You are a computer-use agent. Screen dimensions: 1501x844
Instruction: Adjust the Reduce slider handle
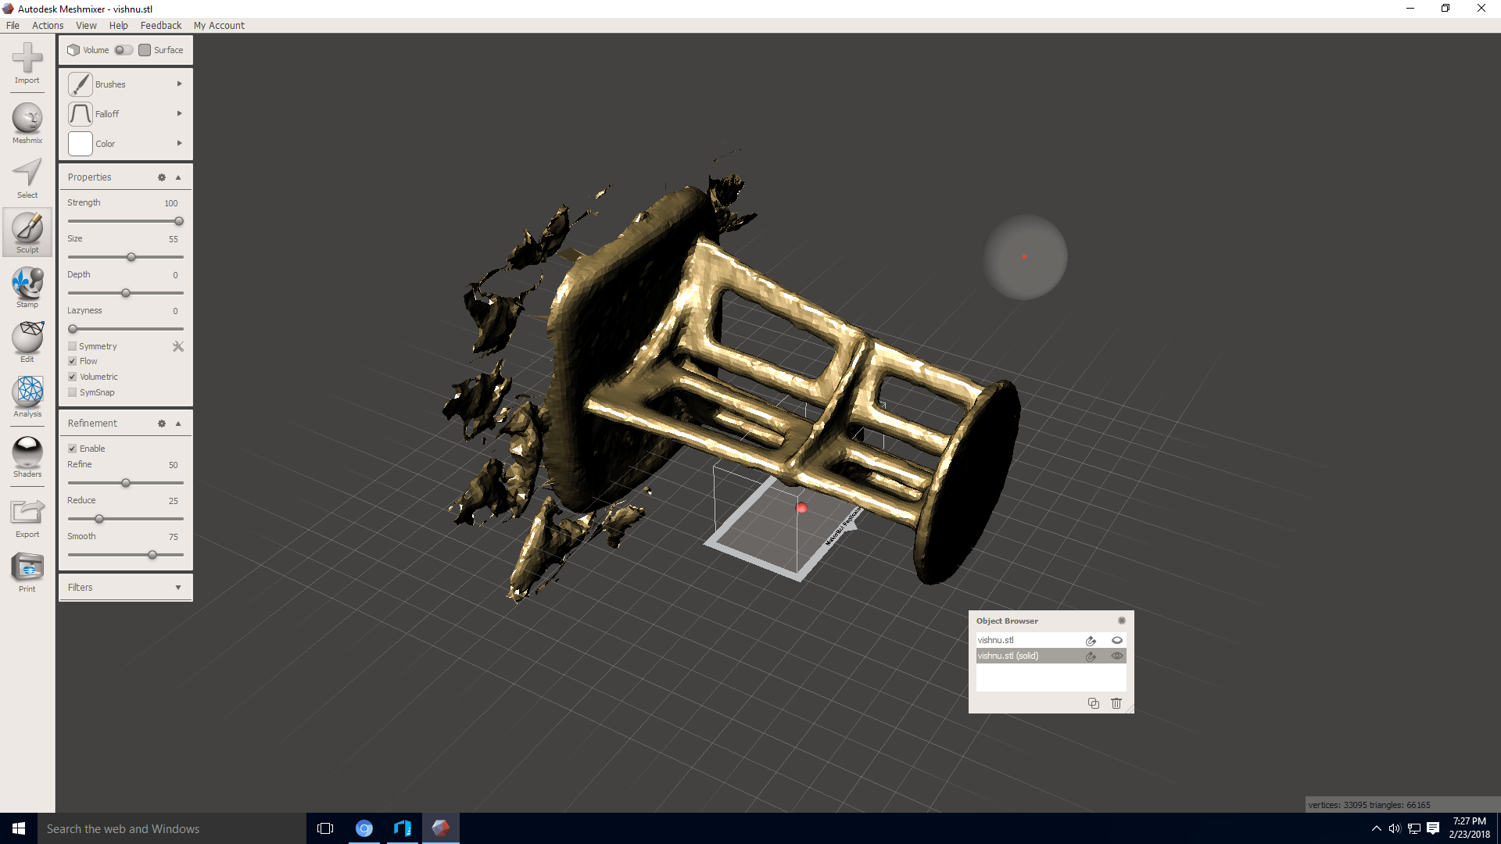pyautogui.click(x=99, y=519)
